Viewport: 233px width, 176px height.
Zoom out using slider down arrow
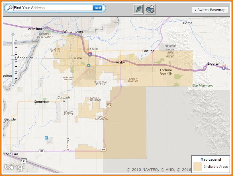coord(13,85)
